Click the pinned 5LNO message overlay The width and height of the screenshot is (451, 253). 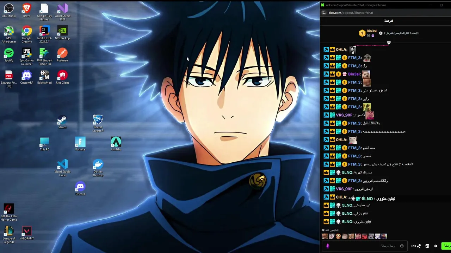(x=373, y=199)
